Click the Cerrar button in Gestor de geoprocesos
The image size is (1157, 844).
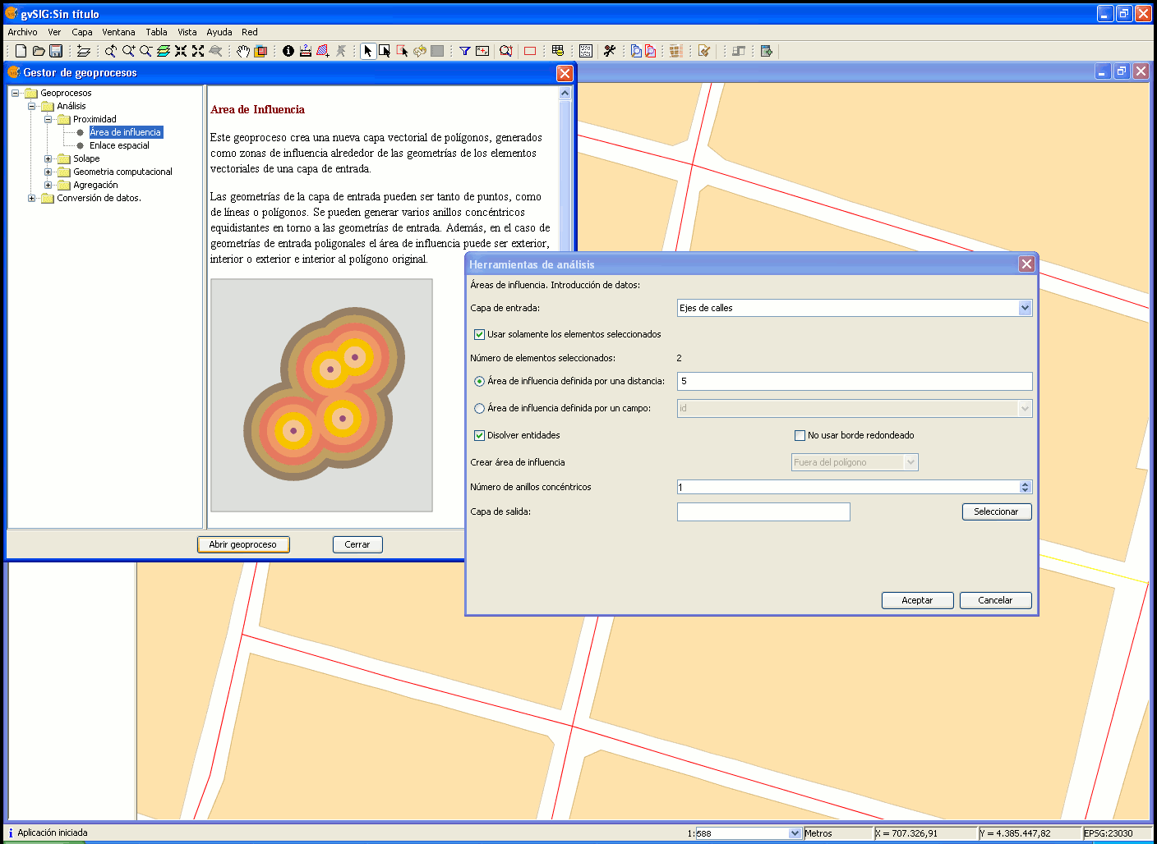pos(357,544)
